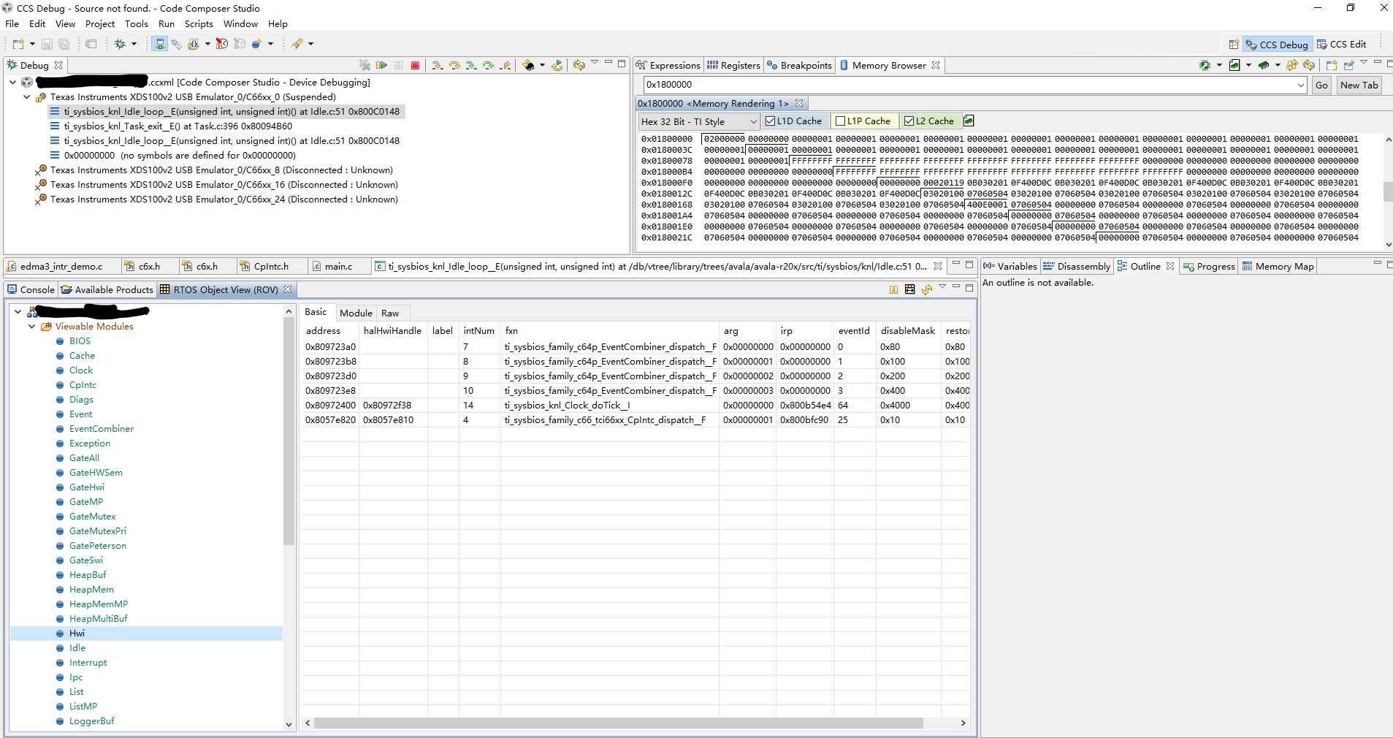Image resolution: width=1393 pixels, height=738 pixels.
Task: Select the Task_exit stack frame at Task.c:396
Action: (x=178, y=126)
